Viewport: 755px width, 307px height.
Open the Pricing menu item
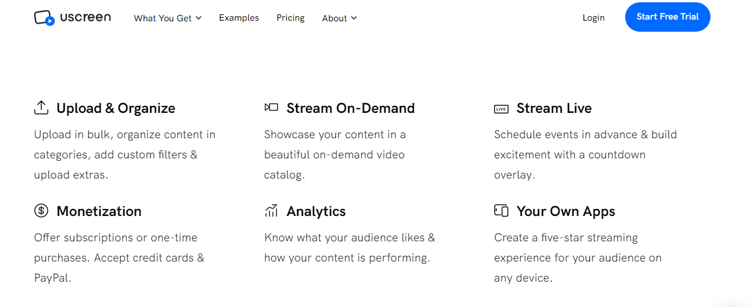point(290,18)
